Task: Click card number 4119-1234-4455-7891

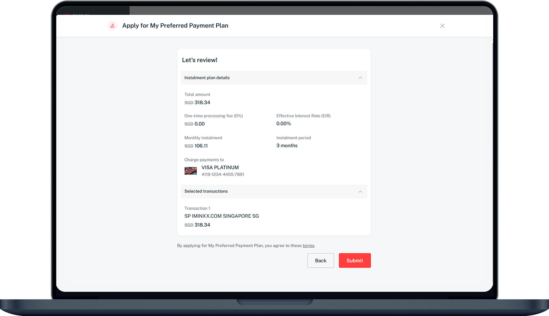Action: (x=223, y=174)
